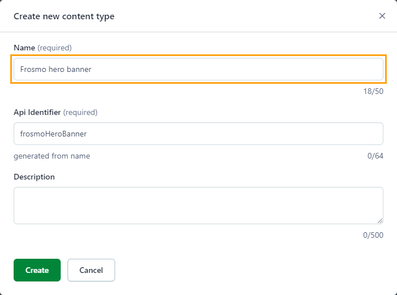397x295 pixels.
Task: Click the "Create new content type" dialog title
Action: (64, 16)
